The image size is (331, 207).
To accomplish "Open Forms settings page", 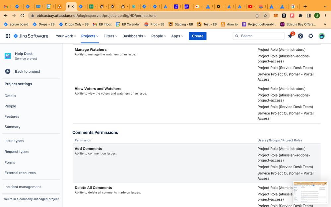I will point(10,163).
